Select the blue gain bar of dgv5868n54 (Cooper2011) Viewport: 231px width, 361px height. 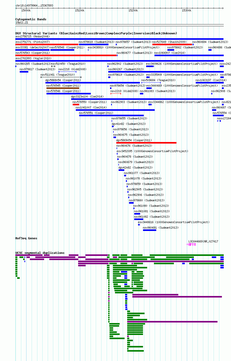93,83
